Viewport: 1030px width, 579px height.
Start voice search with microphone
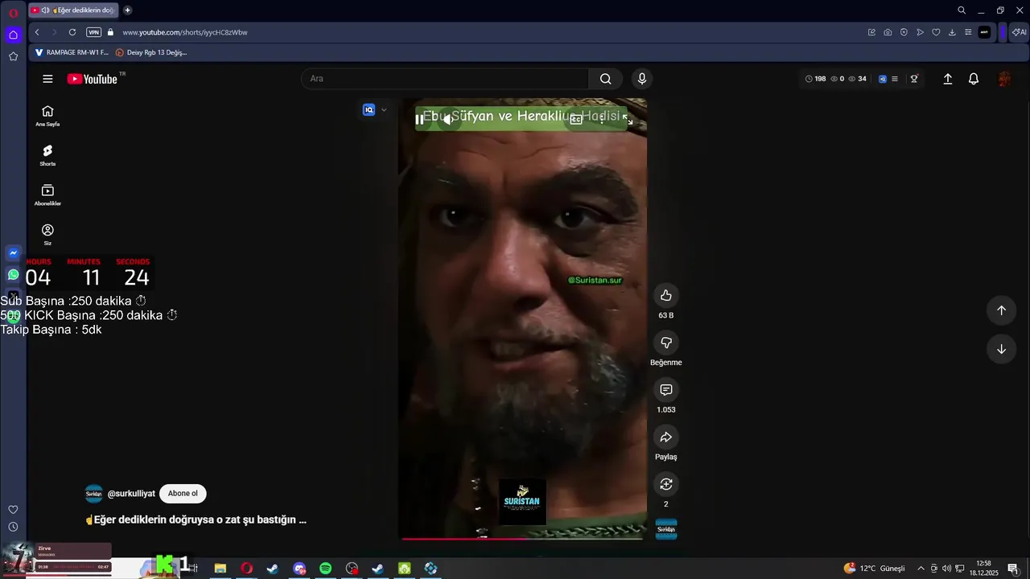pos(641,79)
